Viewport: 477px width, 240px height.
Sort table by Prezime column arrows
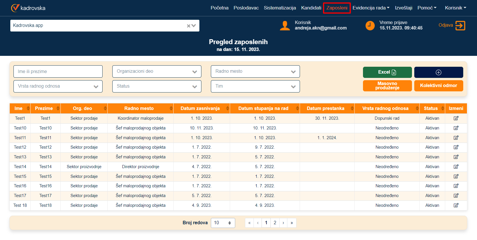[58, 108]
